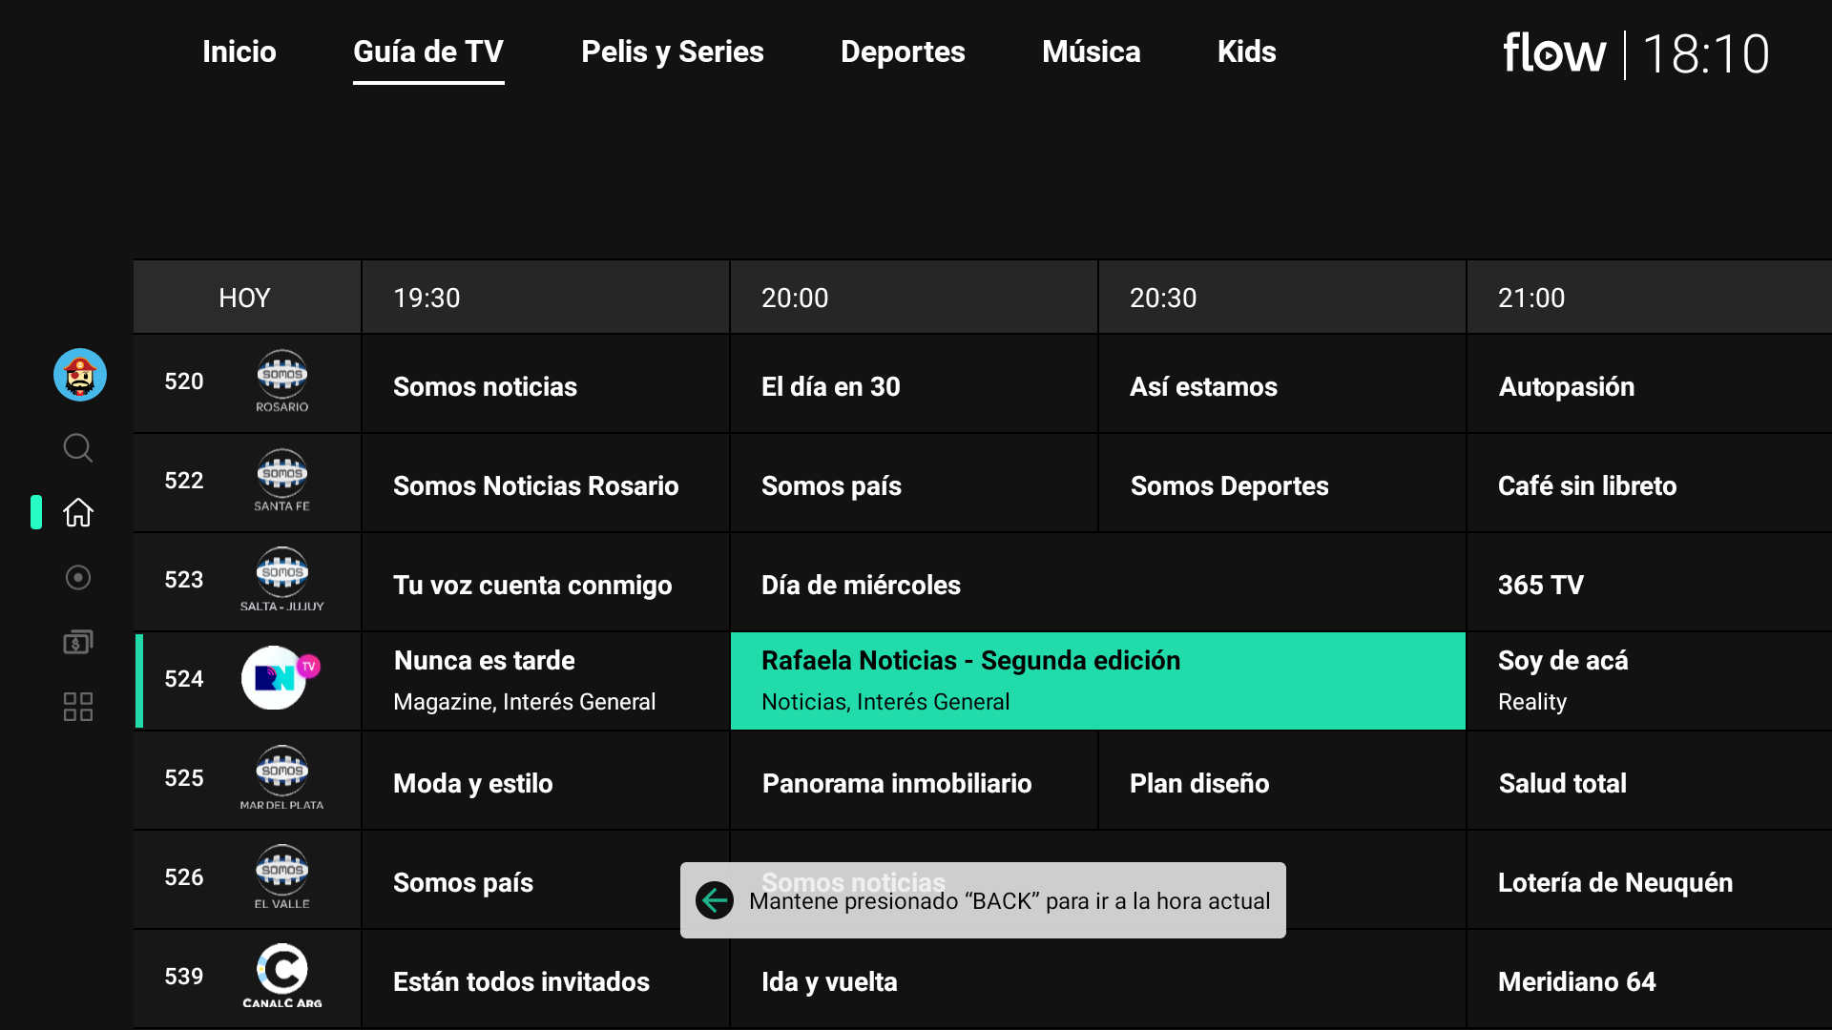The image size is (1832, 1030).
Task: Open the user profile avatar
Action: coord(80,375)
